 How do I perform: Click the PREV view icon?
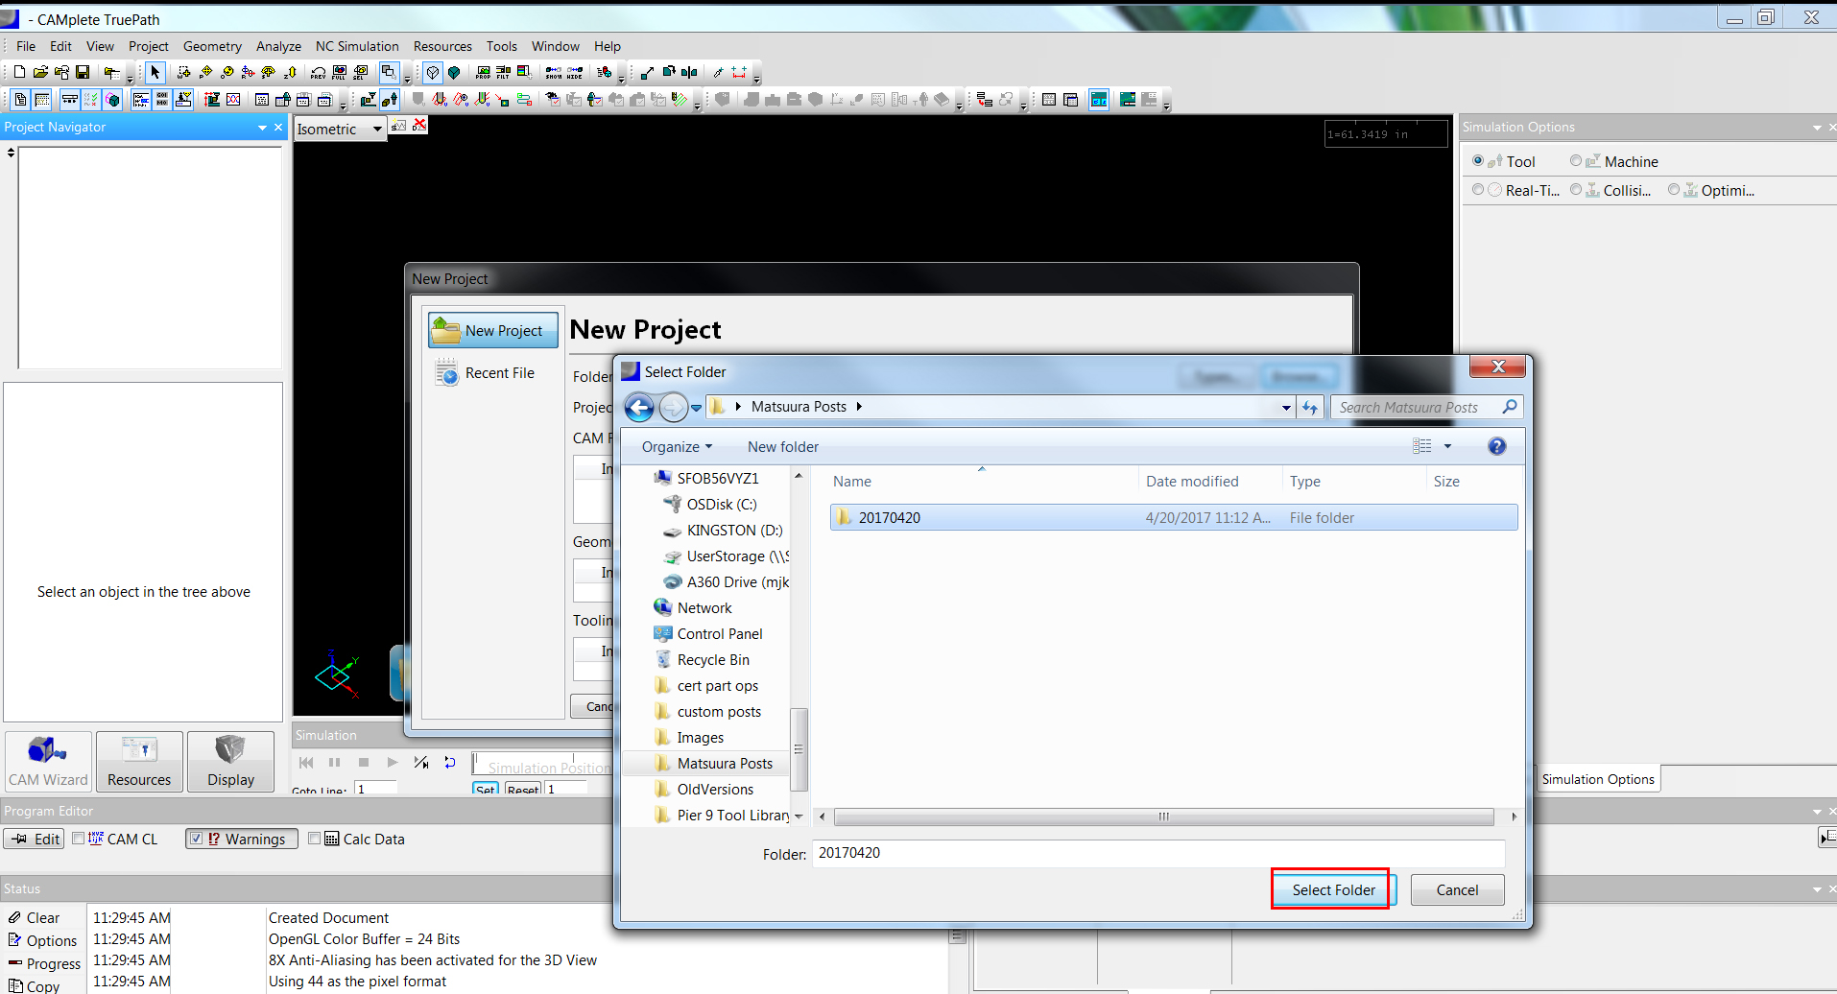319,72
